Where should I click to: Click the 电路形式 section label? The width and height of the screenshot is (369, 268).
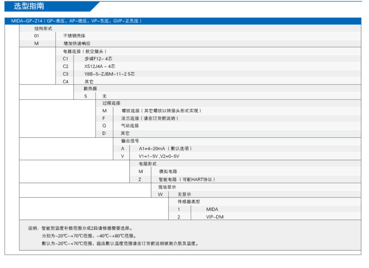click(x=148, y=164)
